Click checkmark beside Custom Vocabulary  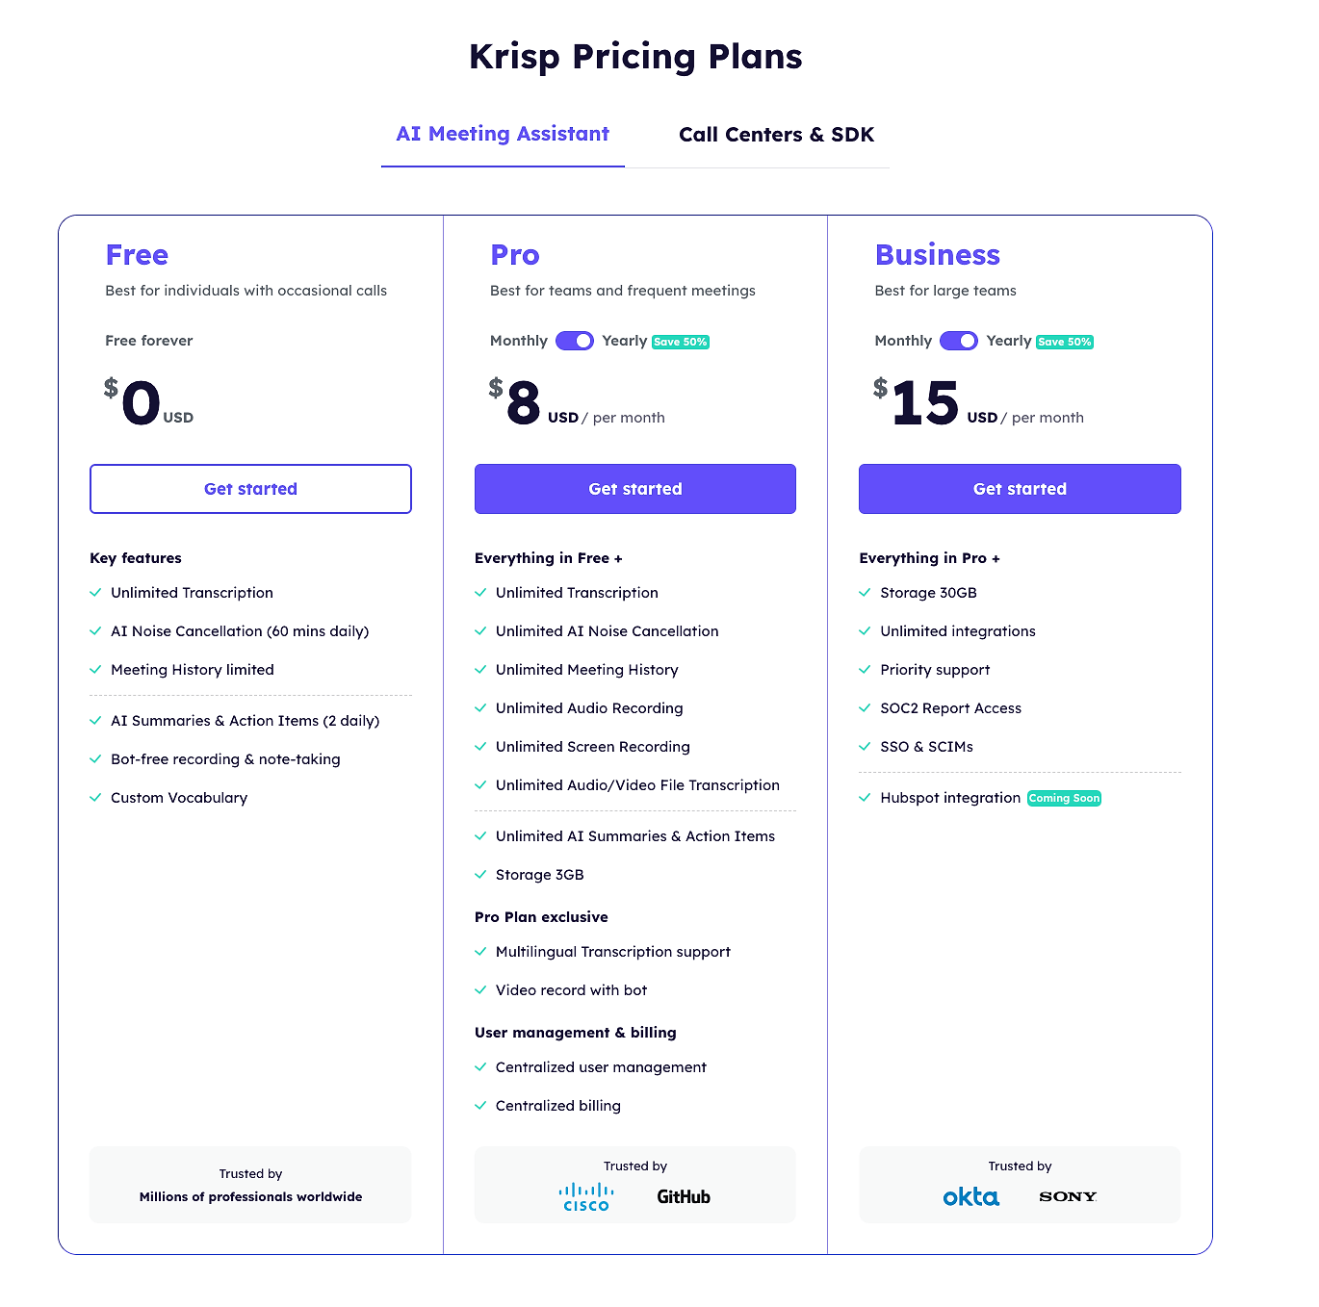tap(95, 798)
